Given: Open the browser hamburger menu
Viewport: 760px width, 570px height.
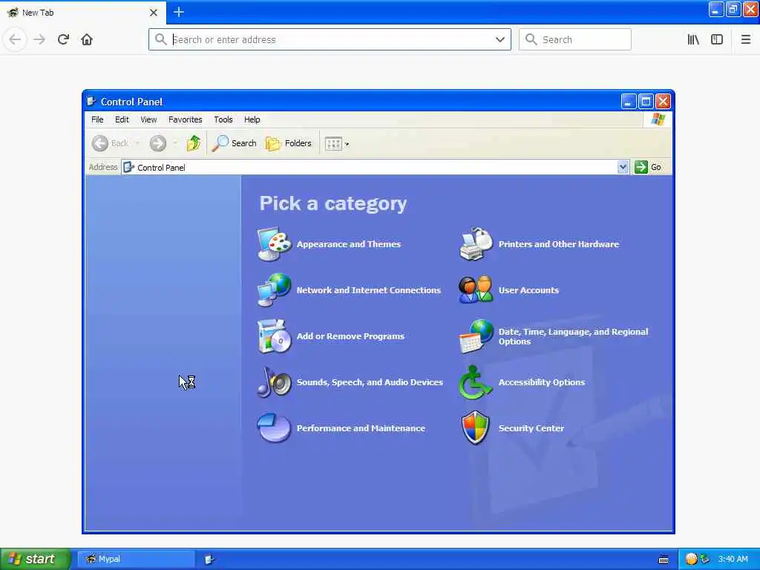Looking at the screenshot, I should [x=746, y=39].
